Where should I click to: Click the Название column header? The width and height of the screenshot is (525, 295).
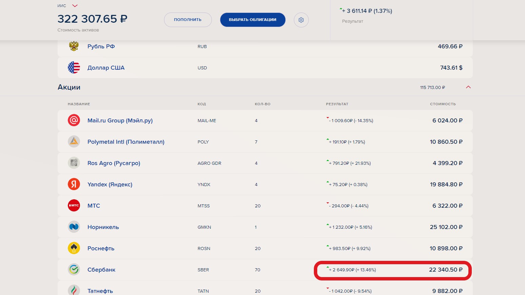(x=79, y=104)
